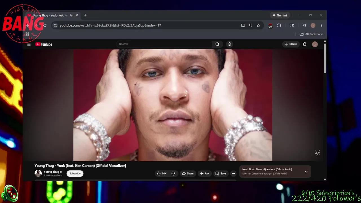Image resolution: width=361 pixels, height=203 pixels.
Task: Open the zoom magnifier in address bar
Action: click(250, 25)
